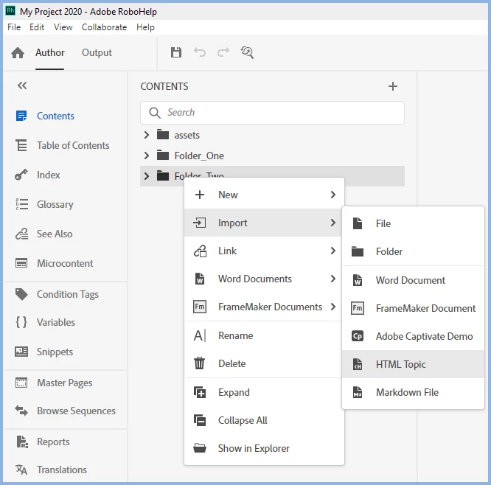
Task: Open the Word Documents submenu arrow
Action: coord(333,279)
